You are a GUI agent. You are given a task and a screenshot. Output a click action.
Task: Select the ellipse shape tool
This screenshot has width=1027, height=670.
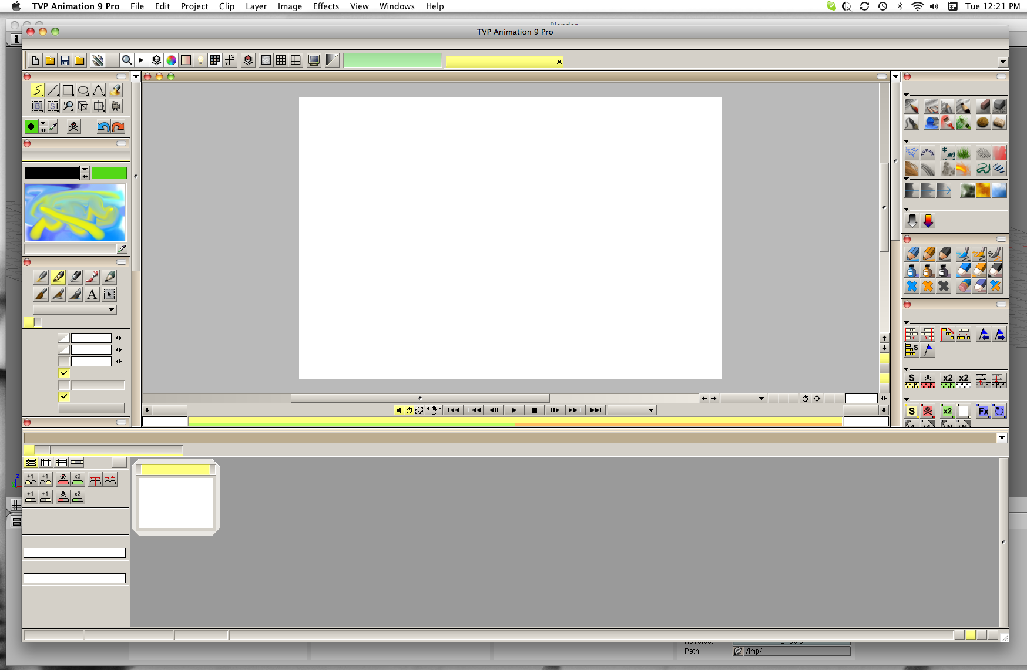[x=83, y=90]
